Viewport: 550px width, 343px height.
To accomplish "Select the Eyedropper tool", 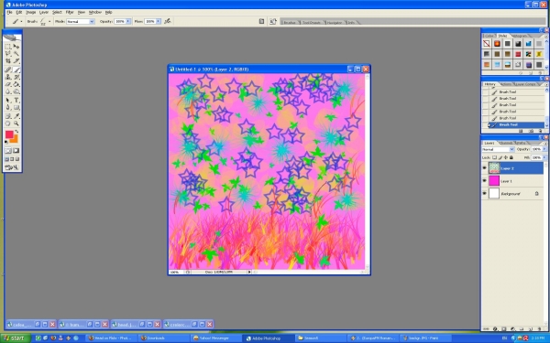I will point(16,116).
